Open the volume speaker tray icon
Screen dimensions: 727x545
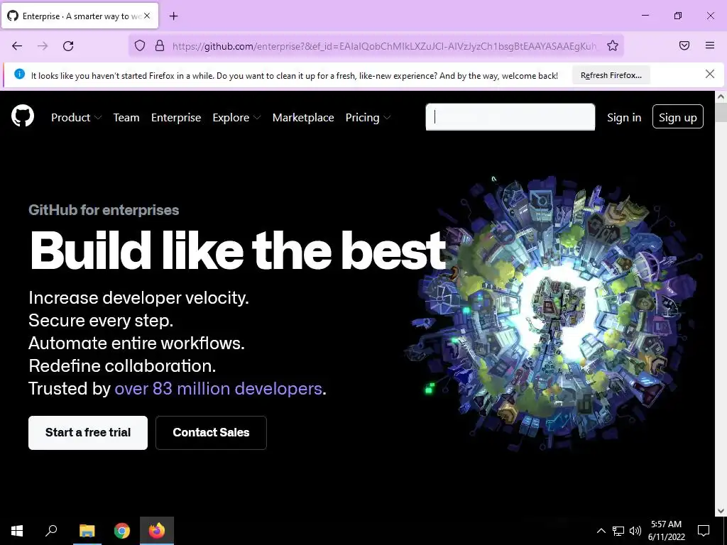tap(635, 531)
